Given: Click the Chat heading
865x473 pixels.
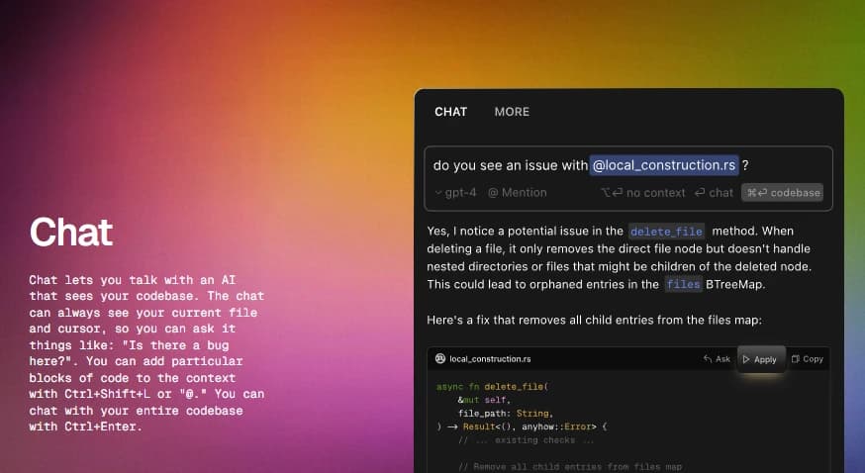Looking at the screenshot, I should (71, 233).
